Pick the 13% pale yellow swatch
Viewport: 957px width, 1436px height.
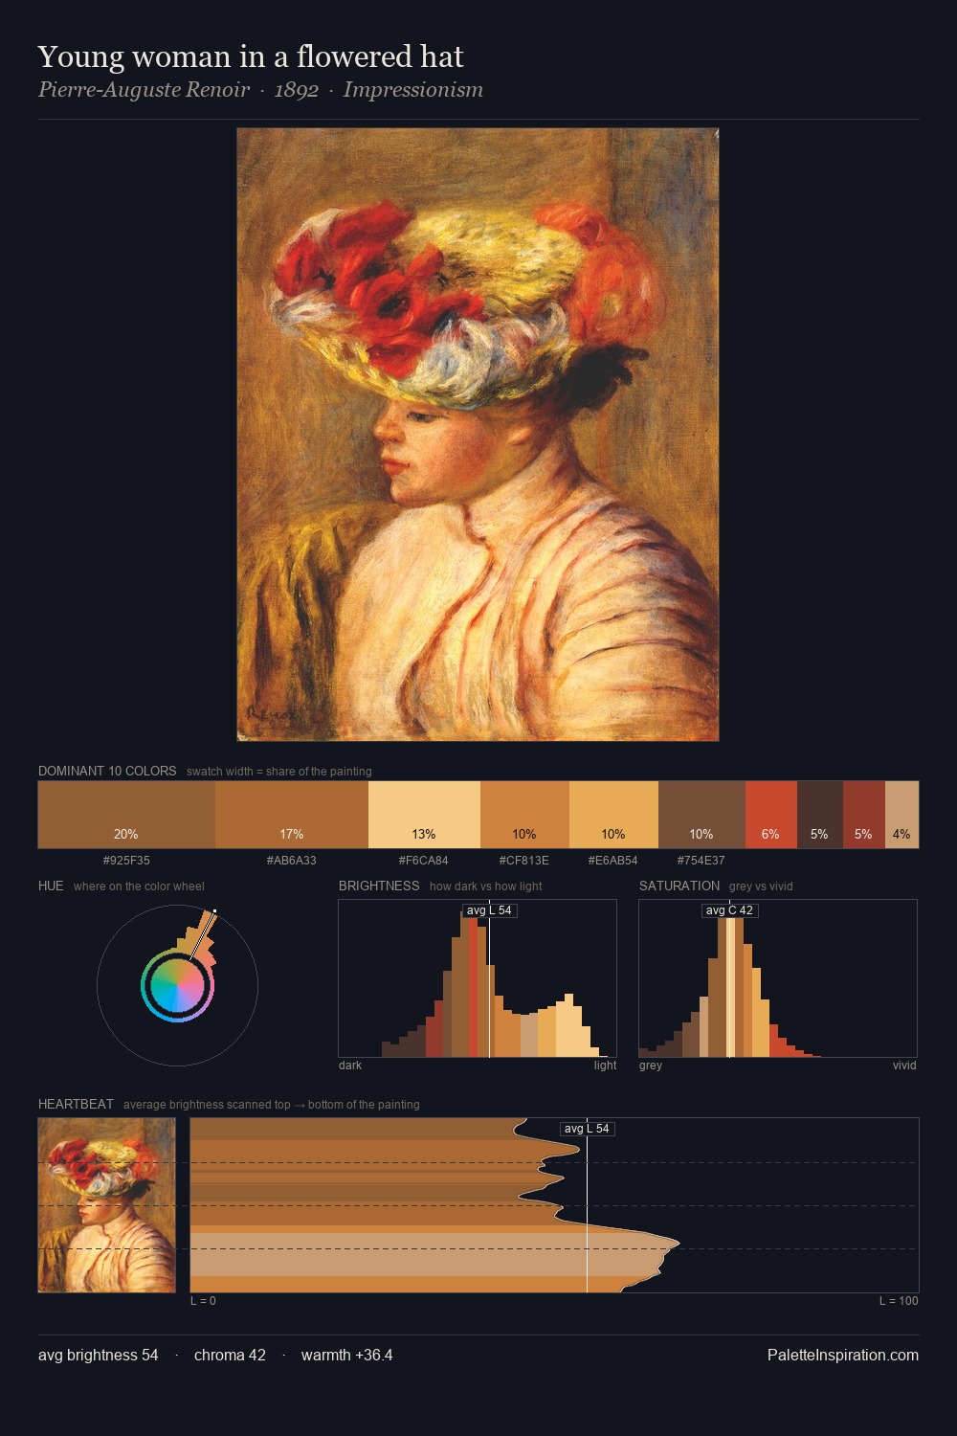424,815
